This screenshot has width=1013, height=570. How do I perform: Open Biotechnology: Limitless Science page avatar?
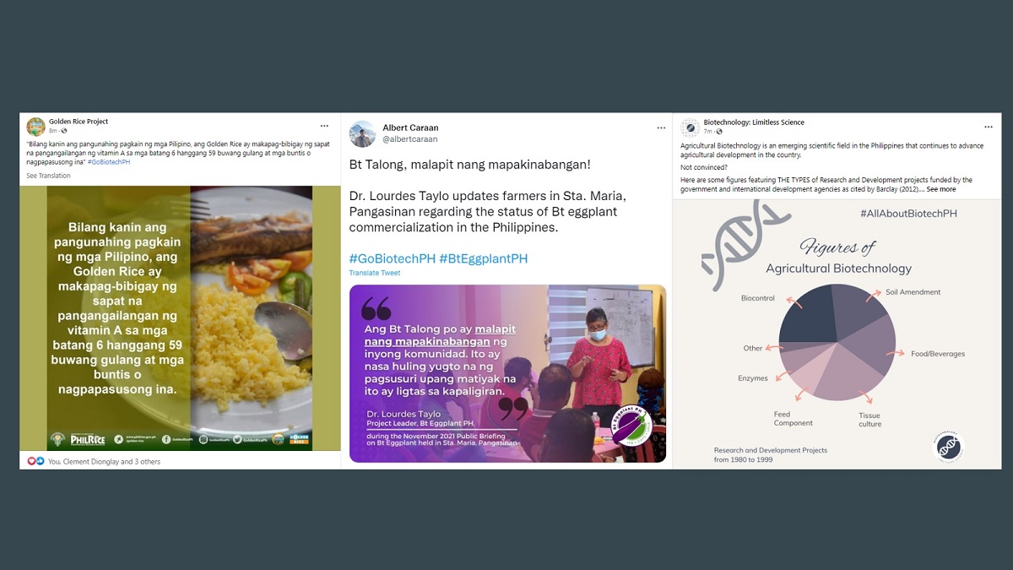pos(691,127)
